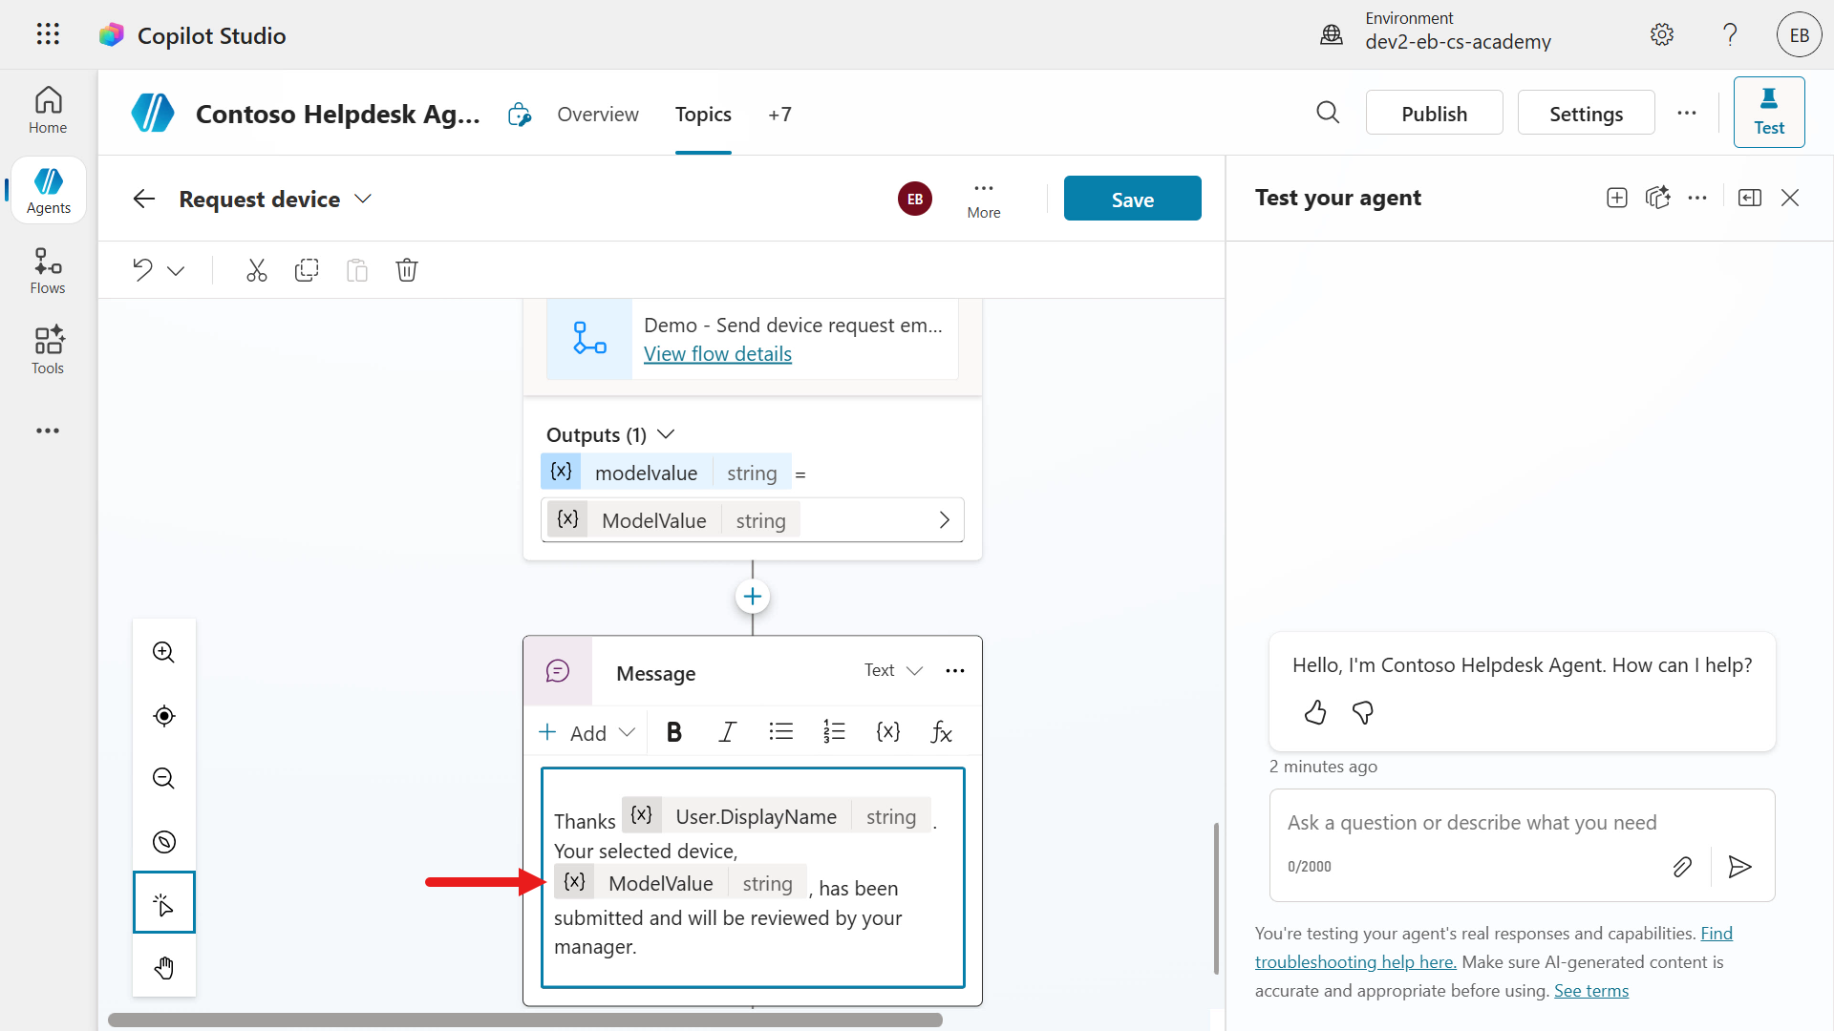Open formula fx editor in message
This screenshot has height=1031, width=1834.
[x=941, y=732]
